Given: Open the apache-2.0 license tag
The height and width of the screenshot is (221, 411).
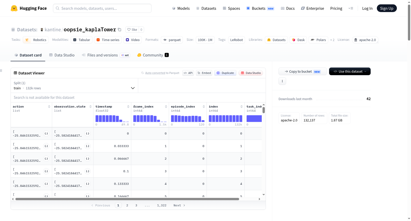Looking at the screenshot, I should click(x=365, y=40).
